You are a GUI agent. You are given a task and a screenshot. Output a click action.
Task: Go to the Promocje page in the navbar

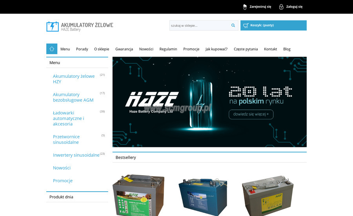(x=191, y=49)
